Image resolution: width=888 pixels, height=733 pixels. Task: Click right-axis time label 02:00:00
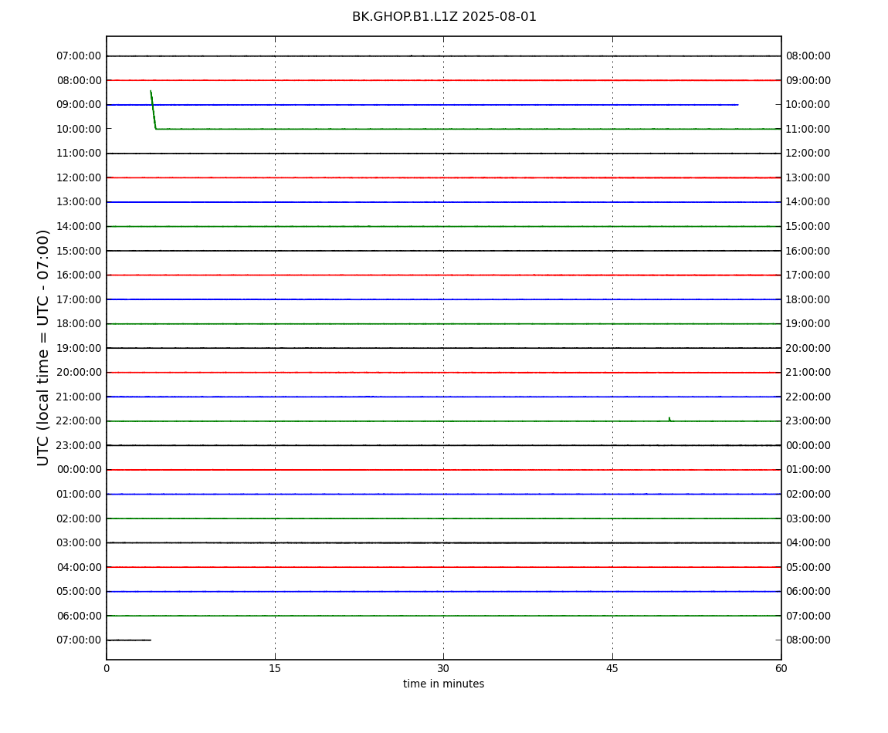pos(808,494)
